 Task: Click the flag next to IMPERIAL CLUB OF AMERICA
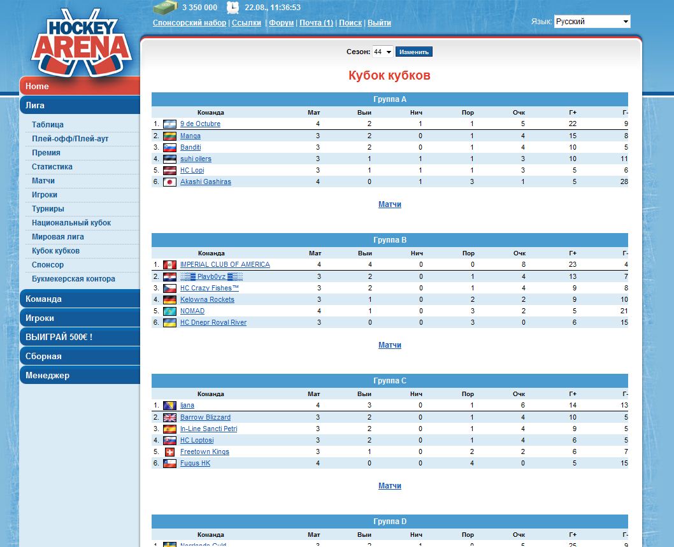[169, 265]
